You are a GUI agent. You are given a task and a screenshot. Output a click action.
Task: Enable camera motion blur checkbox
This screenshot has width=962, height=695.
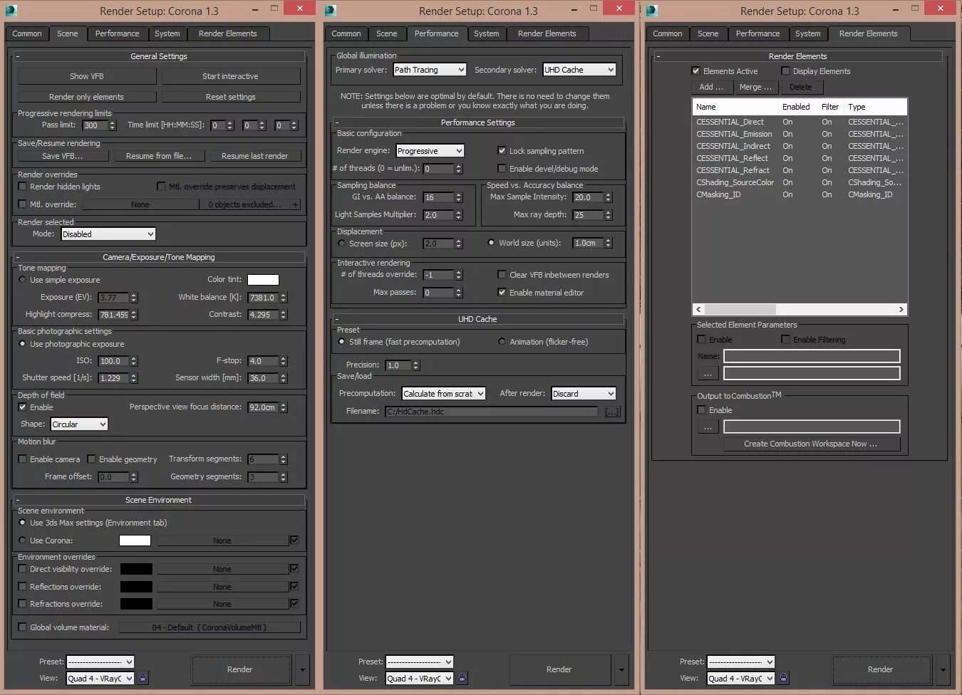click(22, 459)
